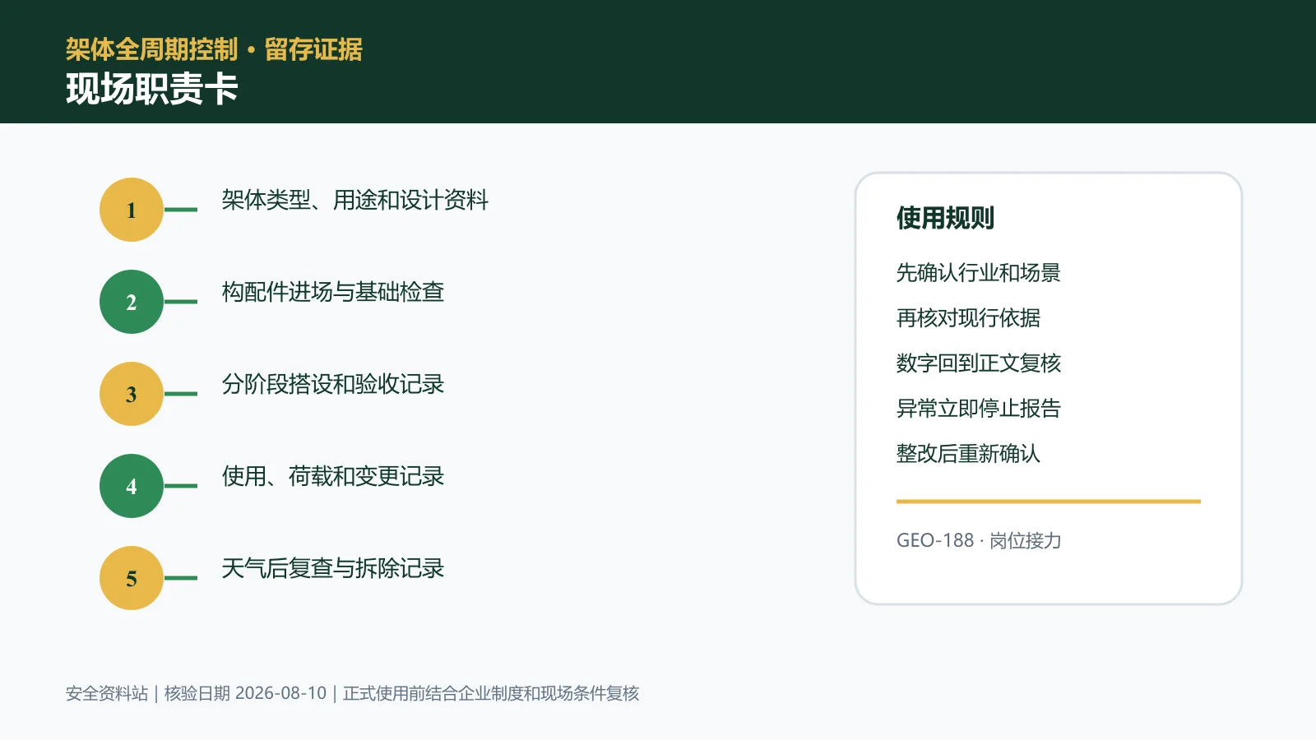The height and width of the screenshot is (740, 1316).
Task: Click the slide title 现场职责卡
Action: click(152, 89)
